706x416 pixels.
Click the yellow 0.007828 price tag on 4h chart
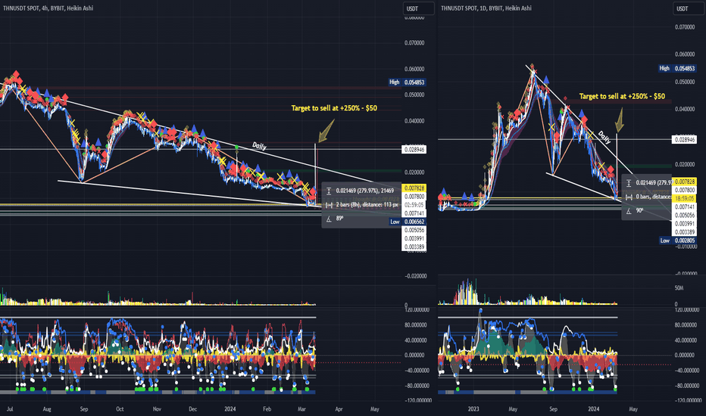coord(414,188)
